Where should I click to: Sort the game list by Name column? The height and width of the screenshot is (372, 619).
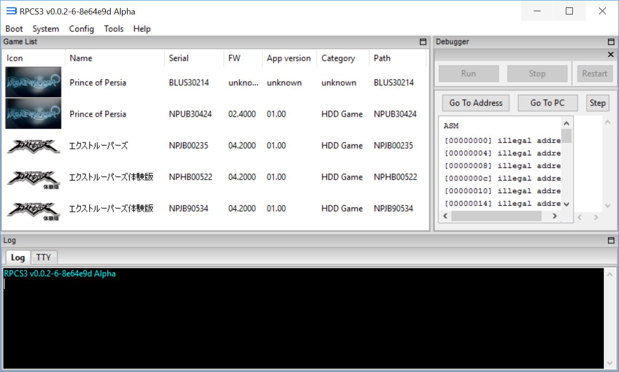[x=81, y=58]
